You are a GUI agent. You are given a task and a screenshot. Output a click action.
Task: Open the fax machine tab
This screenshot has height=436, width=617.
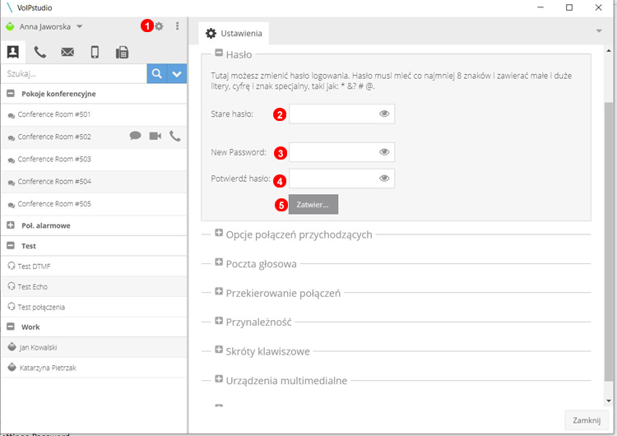[122, 53]
